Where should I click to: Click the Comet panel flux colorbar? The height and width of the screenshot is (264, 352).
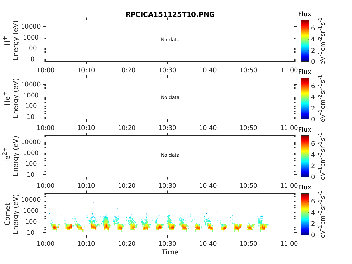[x=305, y=214]
